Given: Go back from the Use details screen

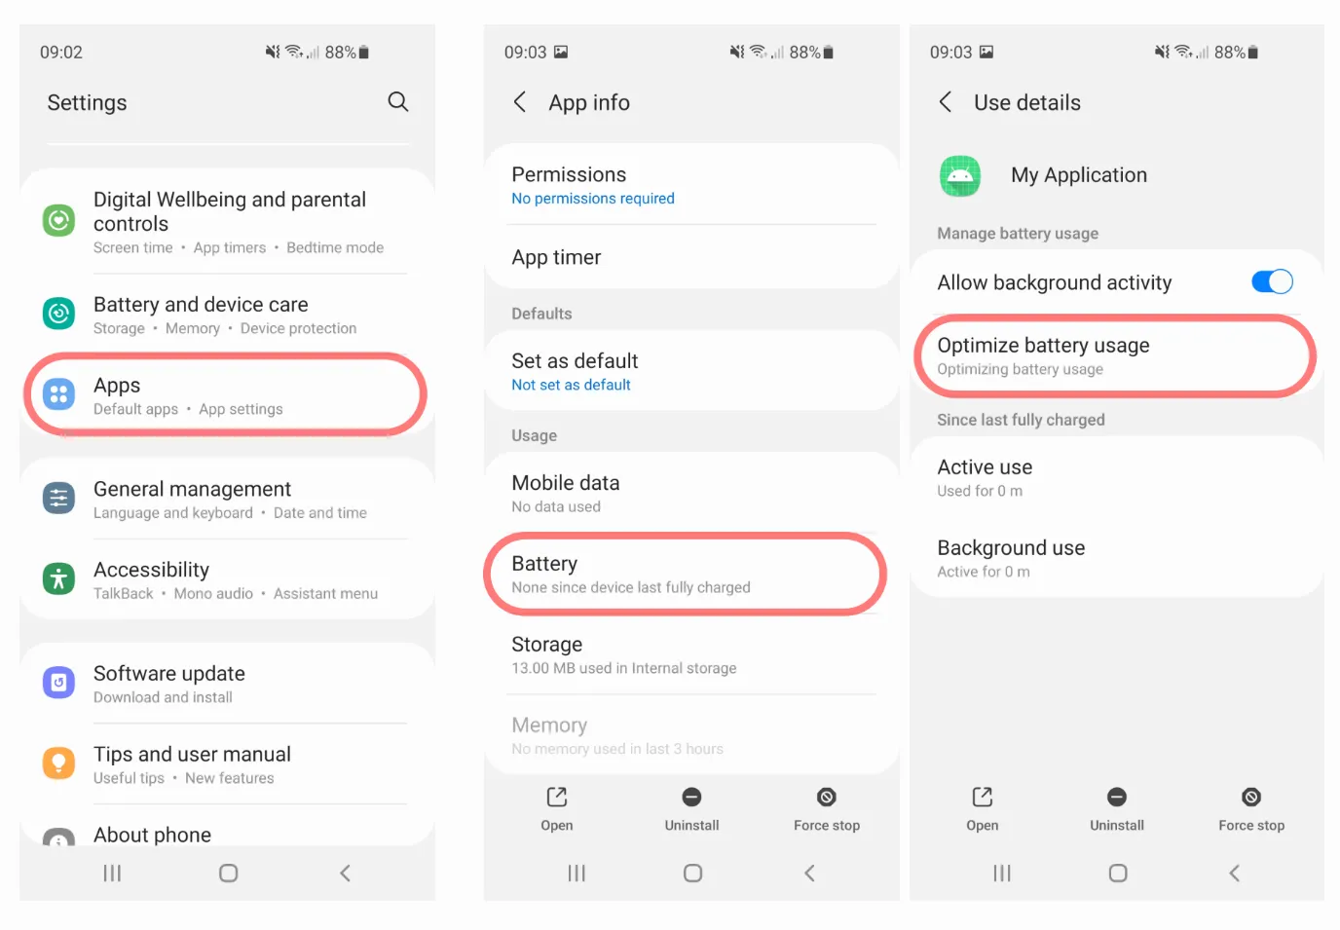Looking at the screenshot, I should [x=945, y=102].
